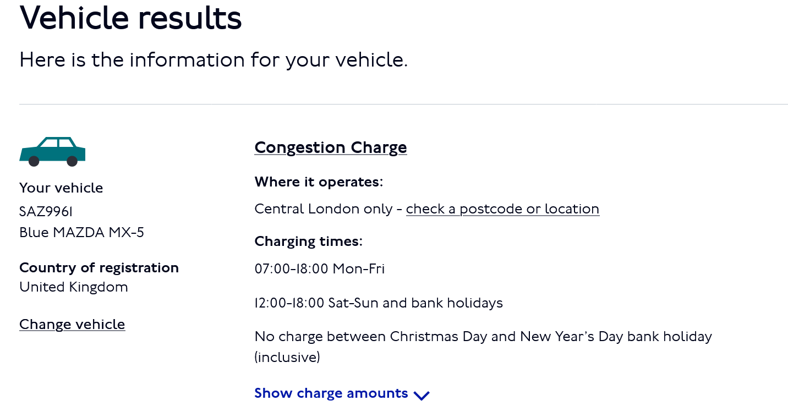Click the horizontal divider below the subtitle
Screen dimensions: 788x406
(x=403, y=104)
